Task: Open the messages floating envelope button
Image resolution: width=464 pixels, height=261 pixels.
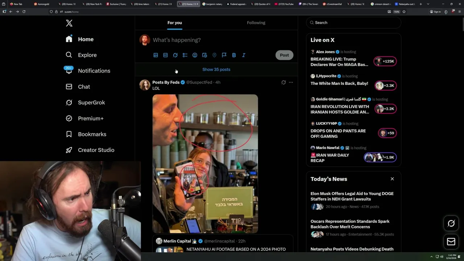Action: click(x=451, y=242)
